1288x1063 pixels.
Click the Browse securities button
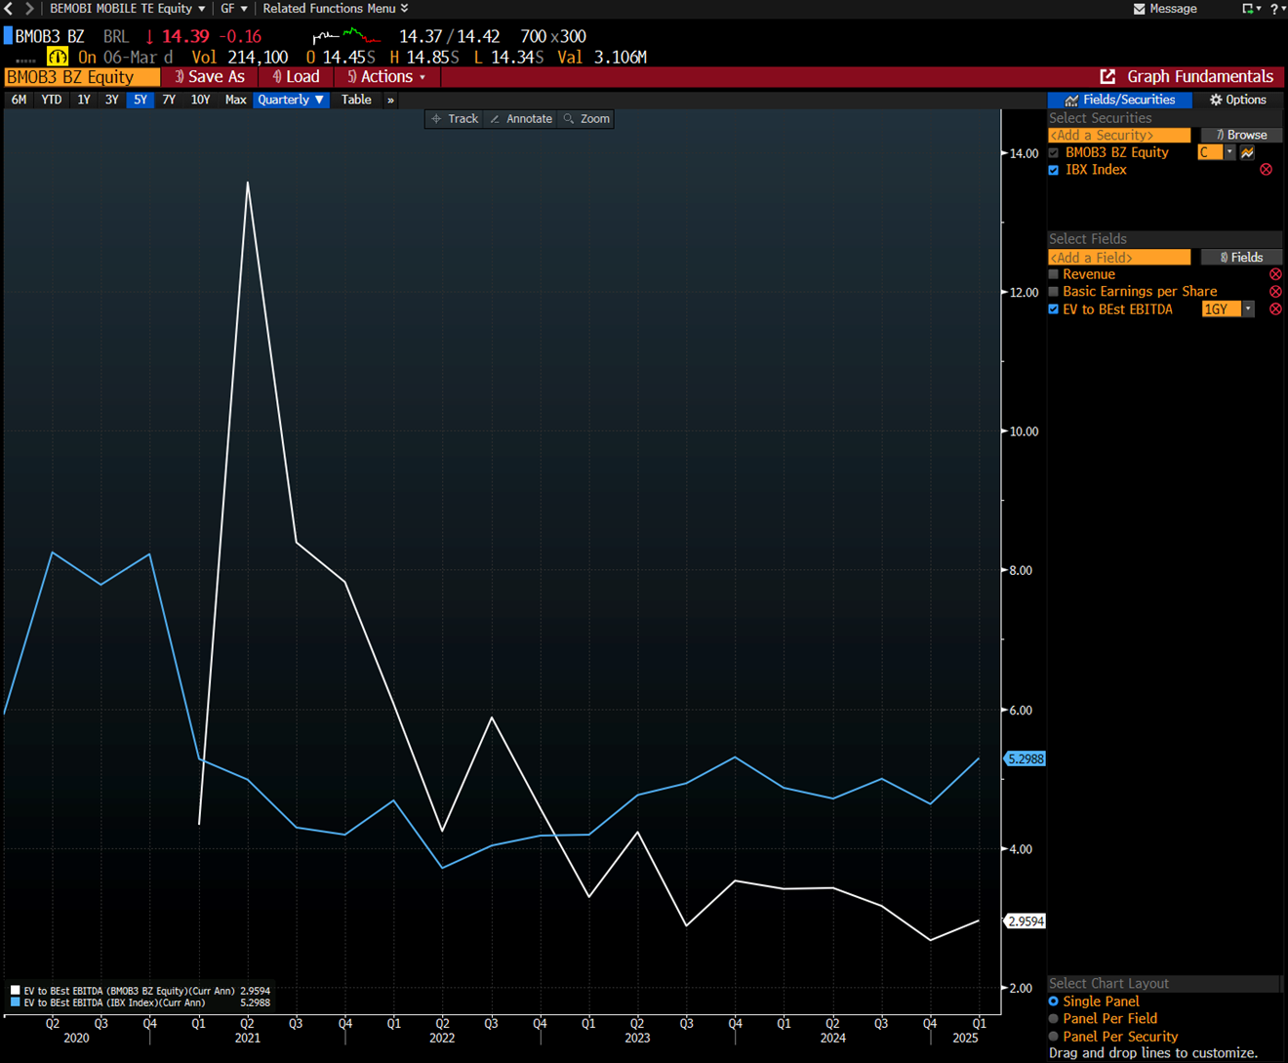(1241, 135)
